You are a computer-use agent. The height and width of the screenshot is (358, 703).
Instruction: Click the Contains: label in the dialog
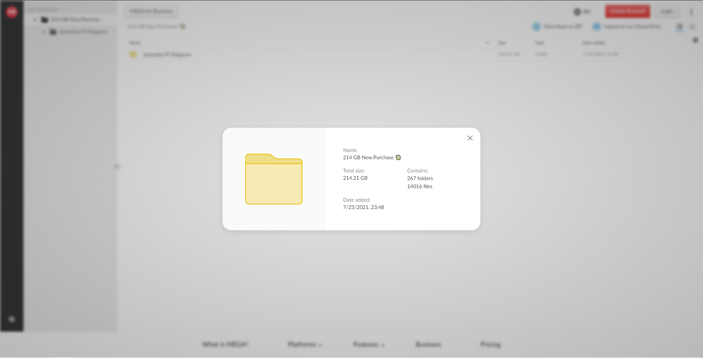418,171
